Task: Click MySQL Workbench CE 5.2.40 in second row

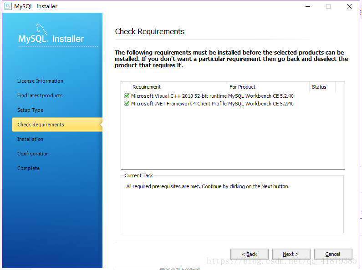Action: pyautogui.click(x=261, y=104)
